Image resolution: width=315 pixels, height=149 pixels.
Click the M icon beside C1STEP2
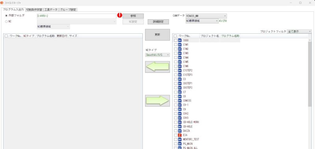[180, 70]
